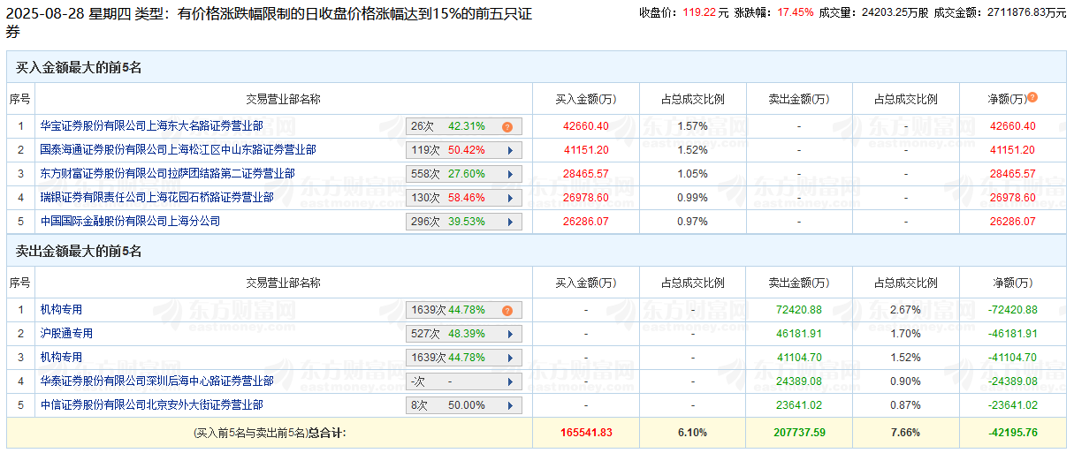This screenshot has width=1074, height=453.
Task: Open the 沪股通专用 link
Action: [x=66, y=334]
